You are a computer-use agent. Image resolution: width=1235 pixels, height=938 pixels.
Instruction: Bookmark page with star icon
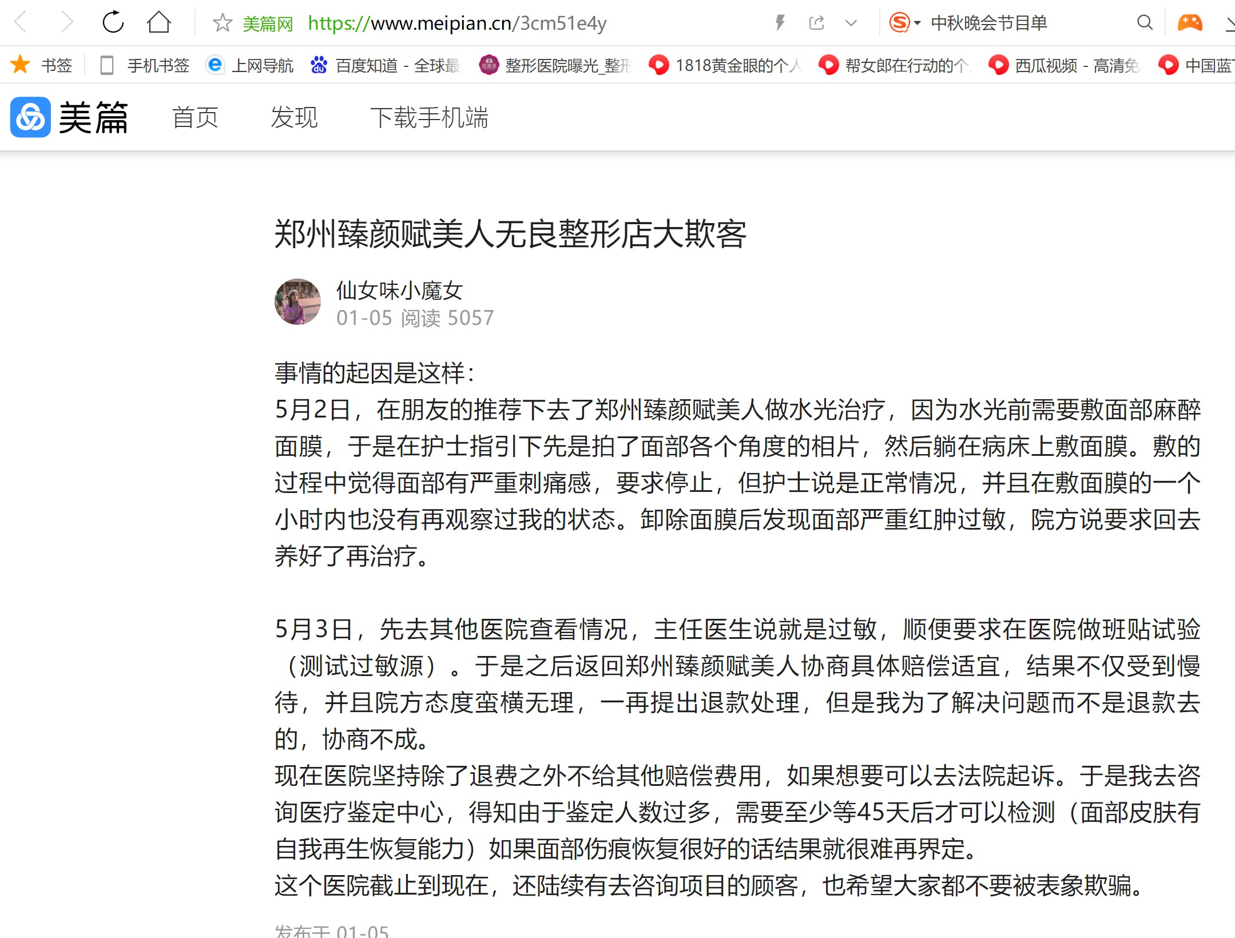point(222,23)
